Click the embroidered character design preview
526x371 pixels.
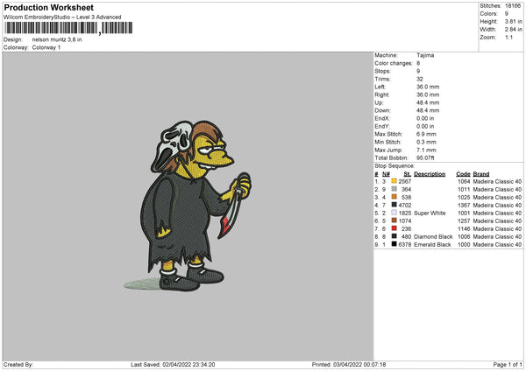tap(188, 206)
